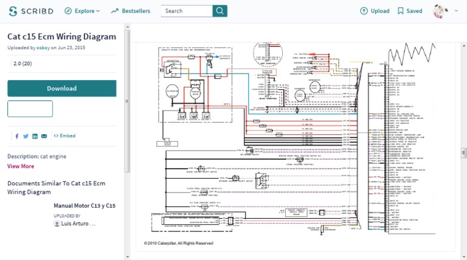The image size is (467, 260).
Task: Open the Upload page
Action: point(375,11)
